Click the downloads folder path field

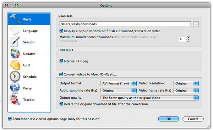coord(125,24)
